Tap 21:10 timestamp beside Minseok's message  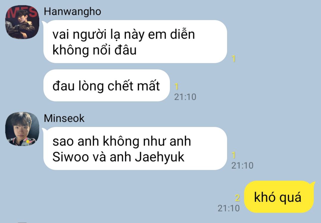click(x=242, y=165)
